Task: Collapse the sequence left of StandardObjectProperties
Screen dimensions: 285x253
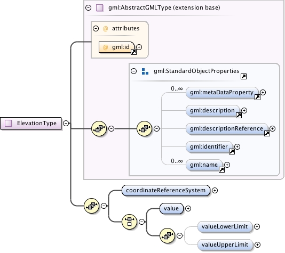Action: pyautogui.click(x=111, y=128)
